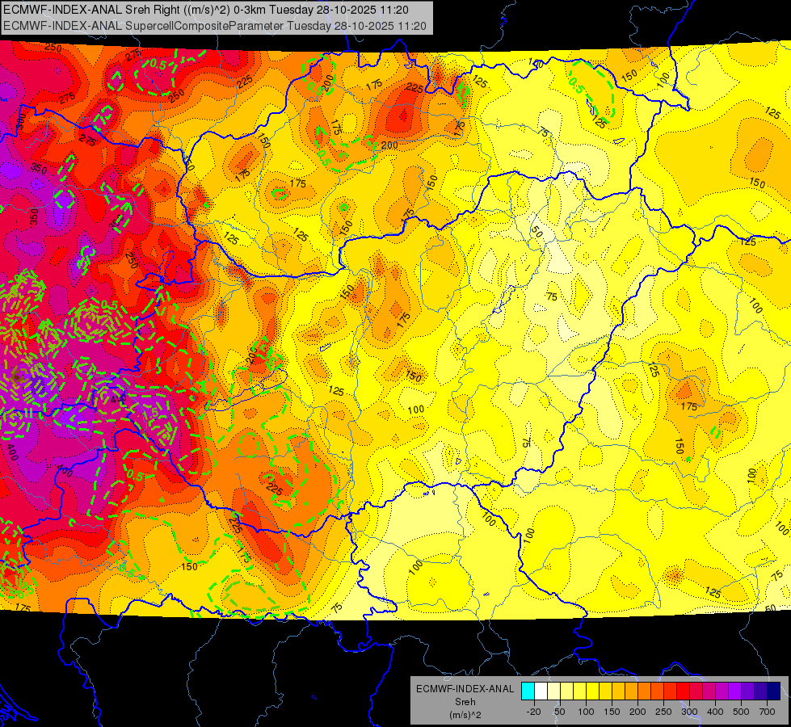Select the cyan swatch in the legend

coord(528,691)
